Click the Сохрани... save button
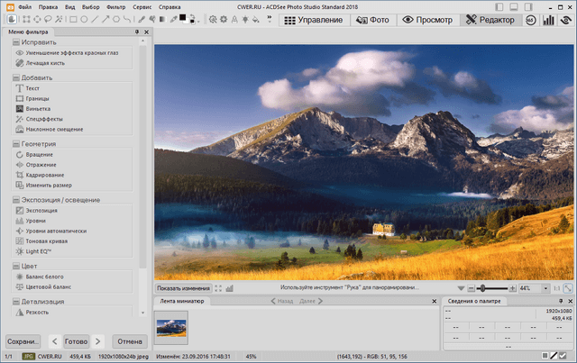577x363 pixels. click(23, 341)
